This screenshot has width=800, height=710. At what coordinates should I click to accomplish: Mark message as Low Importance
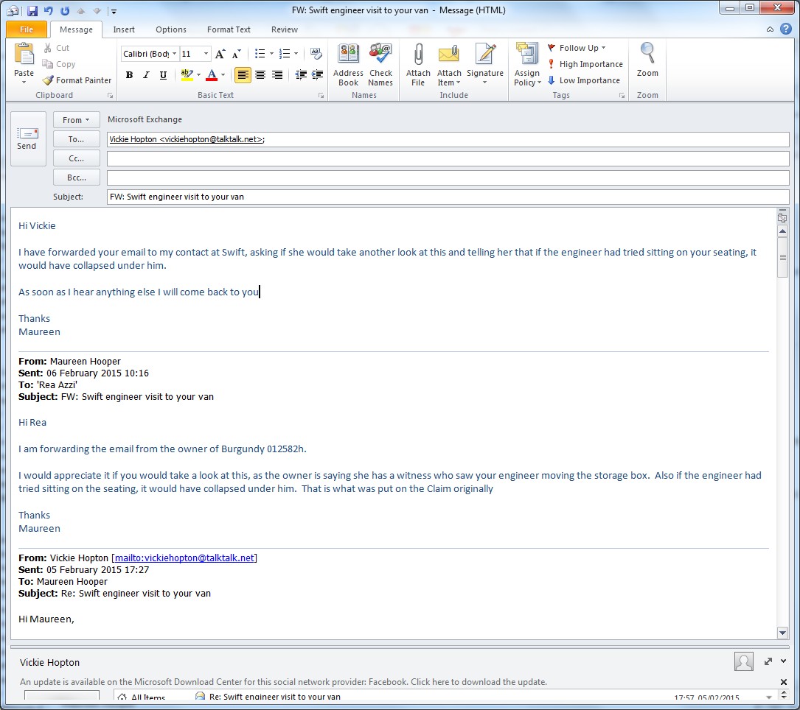tap(584, 80)
